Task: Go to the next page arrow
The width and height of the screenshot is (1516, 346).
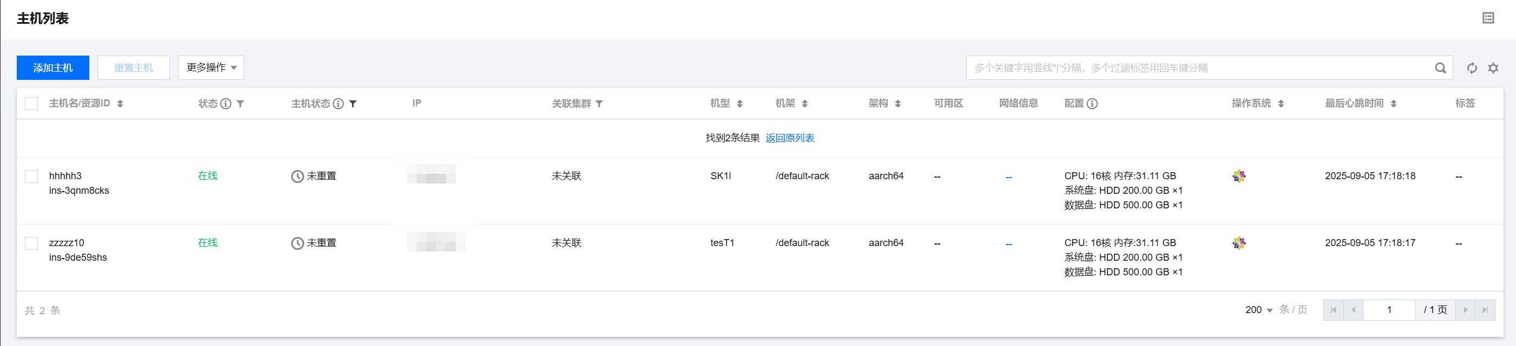Action: tap(1465, 310)
